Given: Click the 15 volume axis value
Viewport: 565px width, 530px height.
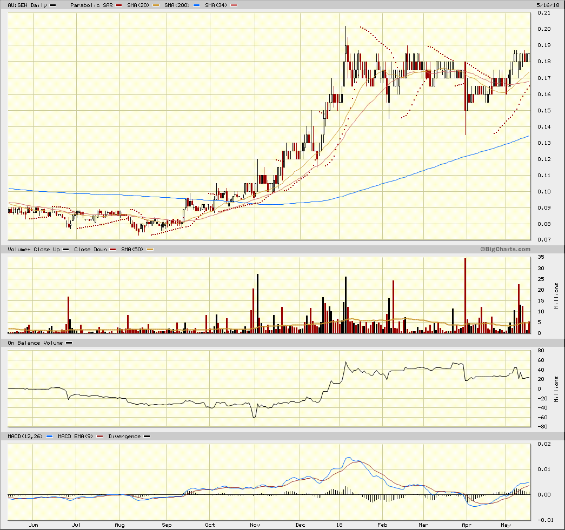Looking at the screenshot, I should click(x=541, y=300).
